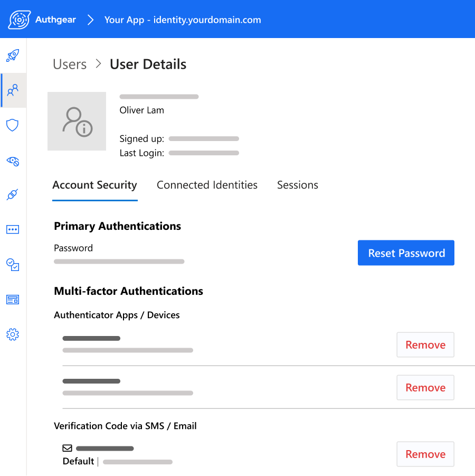Click the Your App header title
The height and width of the screenshot is (476, 475).
coord(182,19)
